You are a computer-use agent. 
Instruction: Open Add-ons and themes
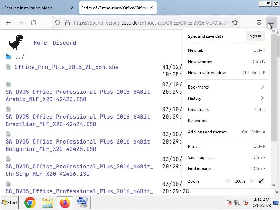click(226, 132)
